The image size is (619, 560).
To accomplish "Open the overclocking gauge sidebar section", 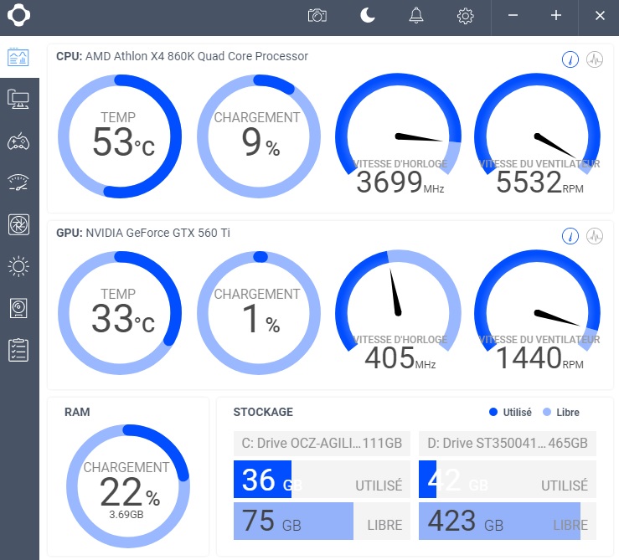I will click(18, 182).
